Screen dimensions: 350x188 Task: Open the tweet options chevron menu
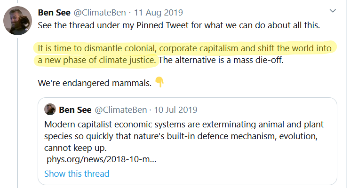[x=333, y=11]
